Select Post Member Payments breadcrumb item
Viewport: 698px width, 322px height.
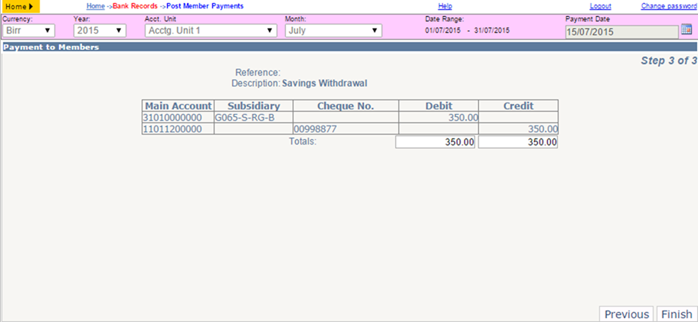[x=205, y=6]
